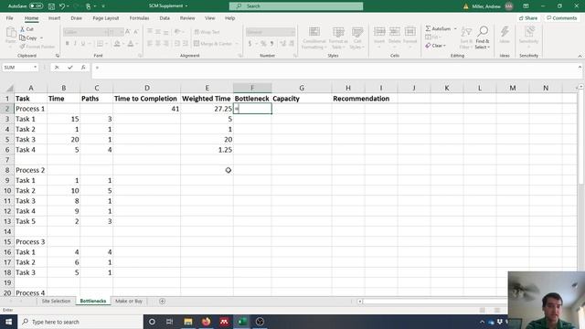585x329 pixels.
Task: Click Merge & Center
Action: [213, 44]
